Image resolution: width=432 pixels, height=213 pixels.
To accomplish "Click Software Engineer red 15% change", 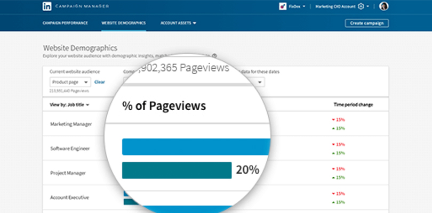I will 338,144.
